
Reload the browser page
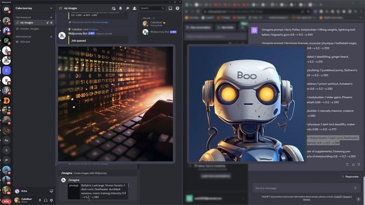pyautogui.click(x=198, y=11)
